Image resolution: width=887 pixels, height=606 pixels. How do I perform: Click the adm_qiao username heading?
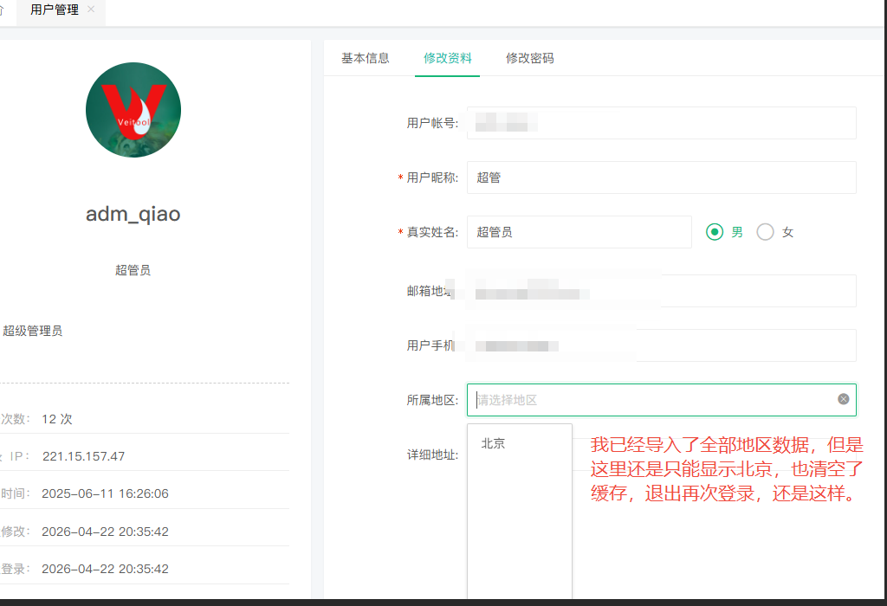point(133,214)
